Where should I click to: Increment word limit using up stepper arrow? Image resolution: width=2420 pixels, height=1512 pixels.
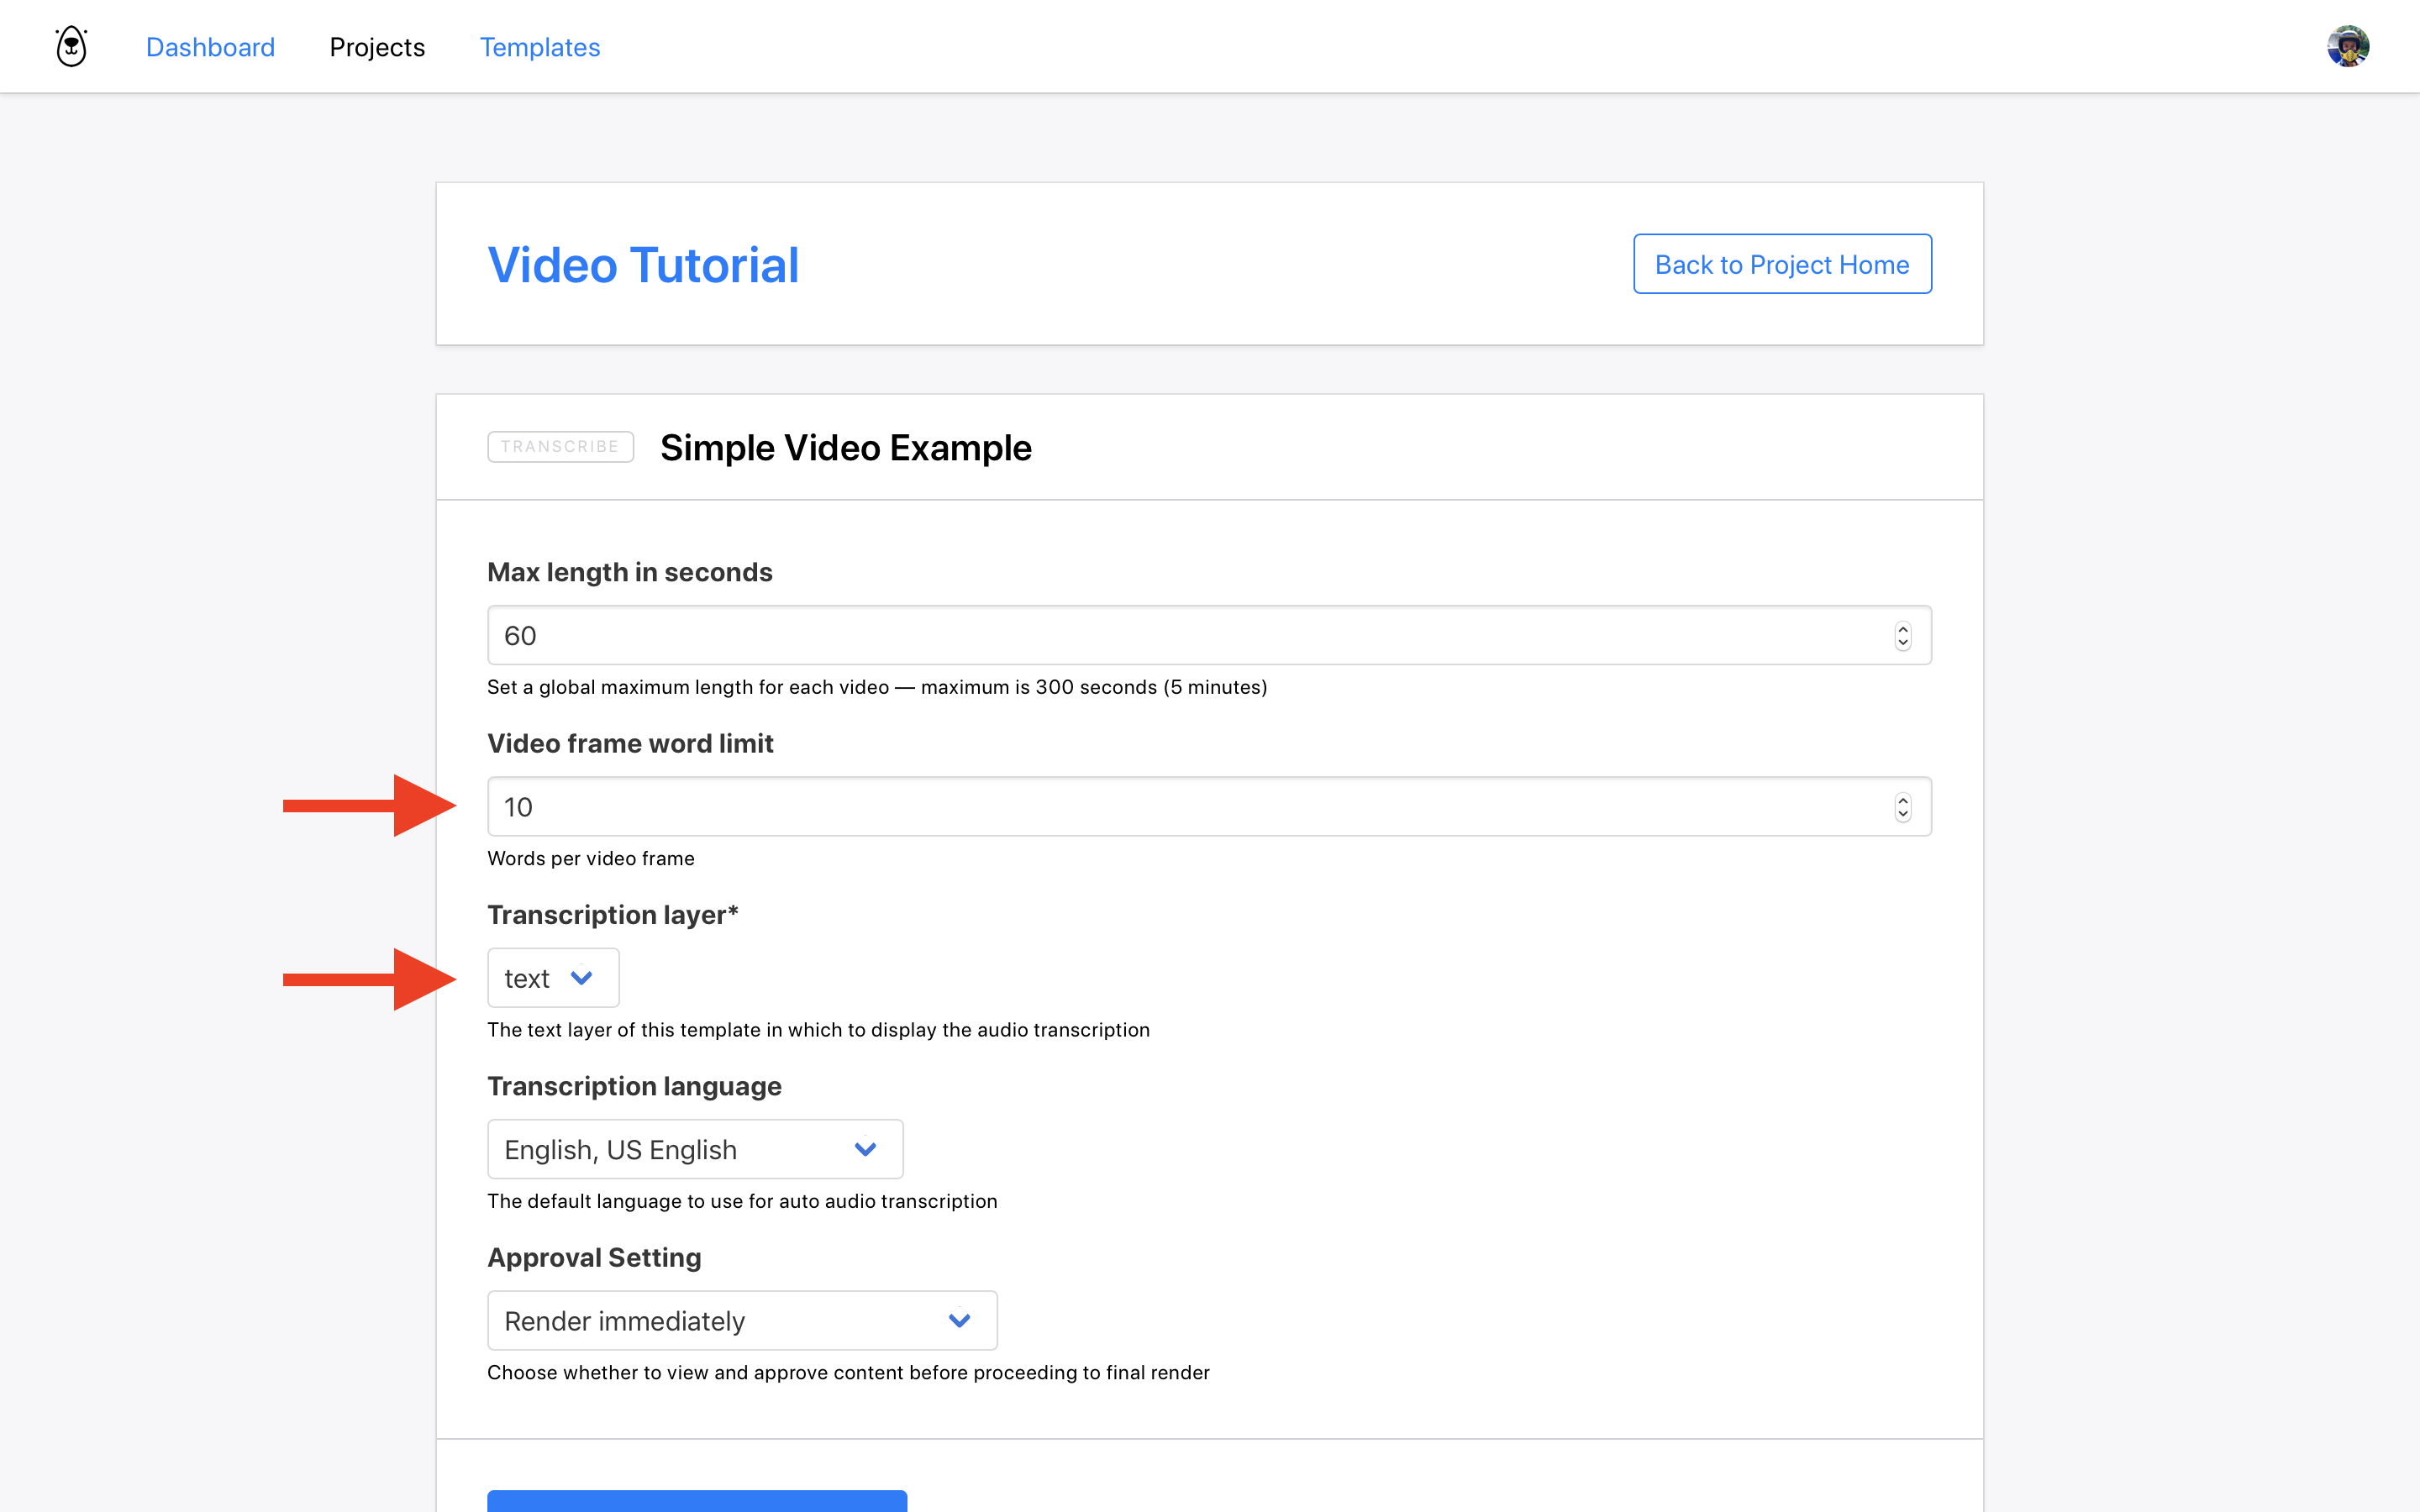coord(1902,800)
